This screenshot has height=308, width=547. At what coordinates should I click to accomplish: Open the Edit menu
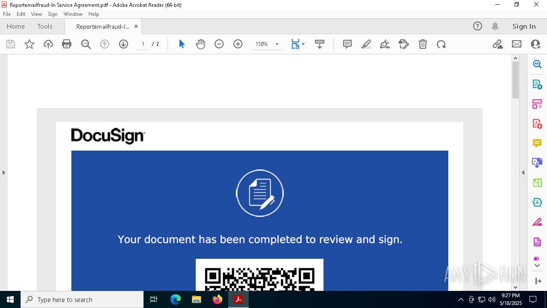click(21, 14)
